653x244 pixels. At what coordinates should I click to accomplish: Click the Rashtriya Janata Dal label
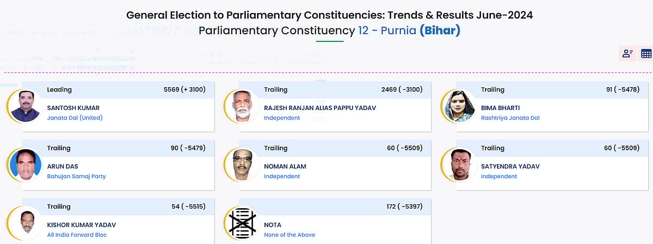[510, 118]
